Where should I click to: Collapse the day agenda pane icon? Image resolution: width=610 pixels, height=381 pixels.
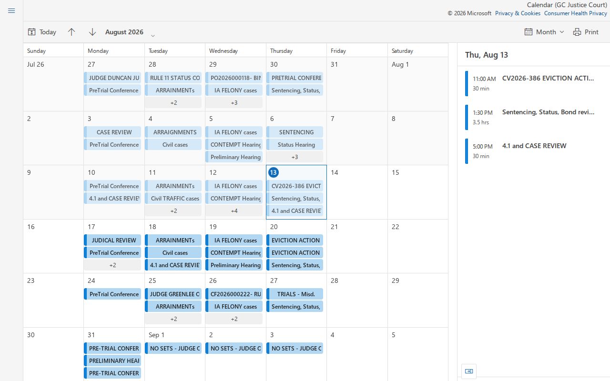pyautogui.click(x=469, y=371)
